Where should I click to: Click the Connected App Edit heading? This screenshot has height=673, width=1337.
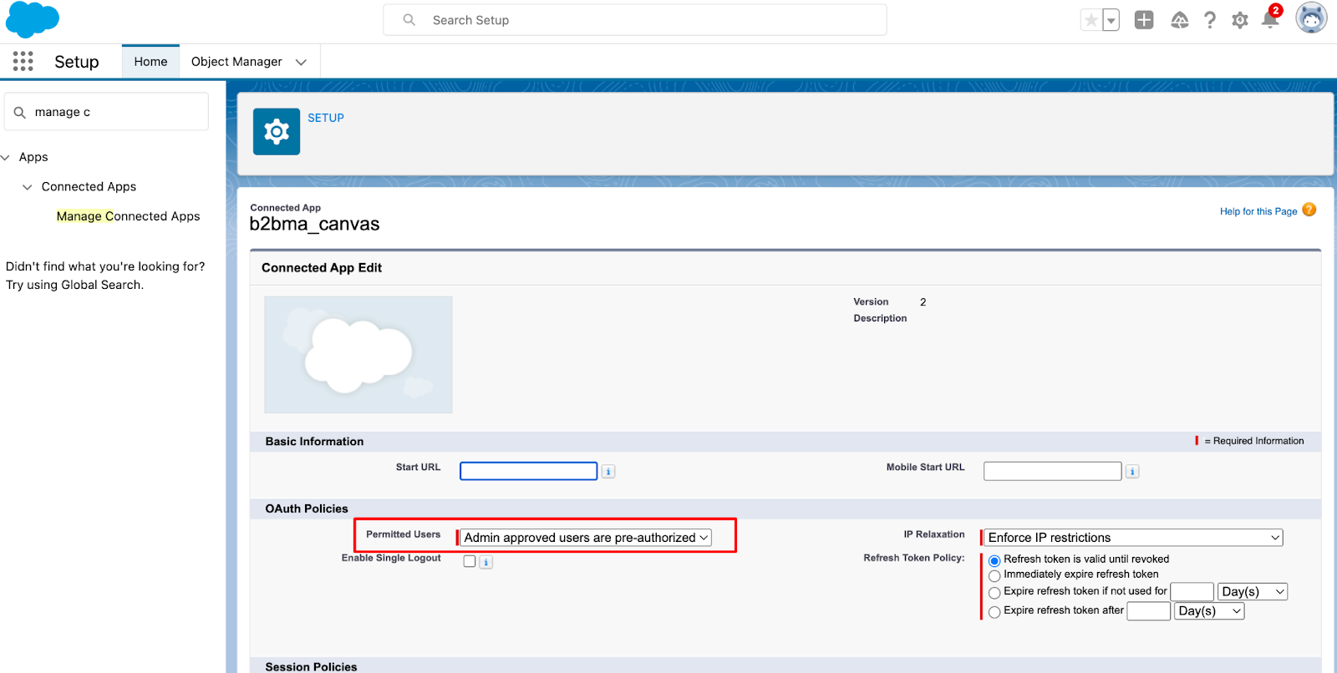[322, 268]
